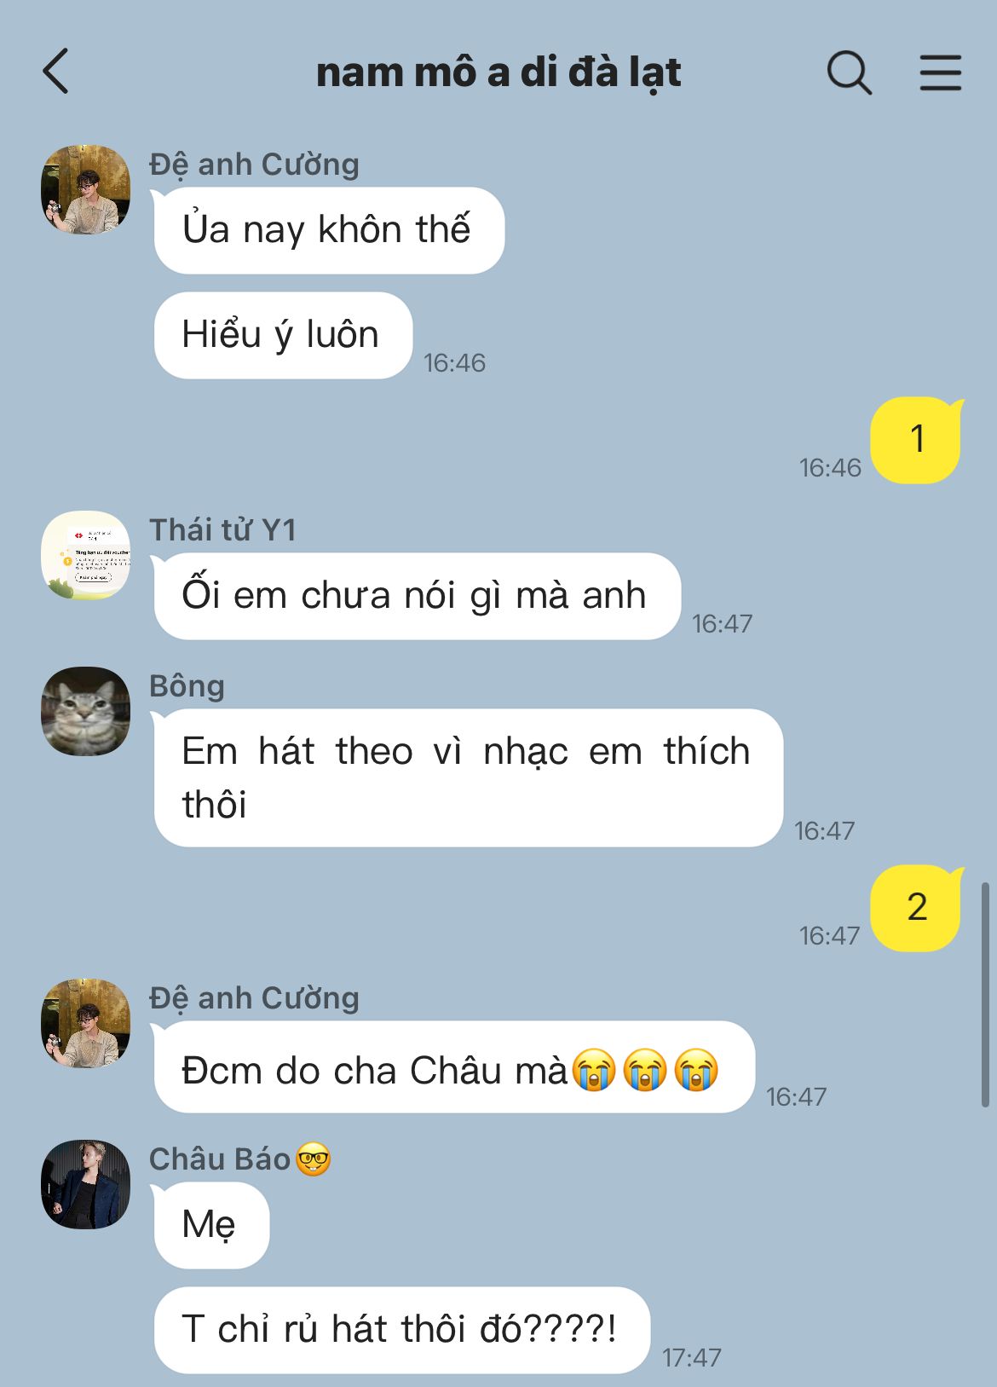Tap the message Ủa nay khôn thế
Viewport: 997px width, 1387px height.
329,230
